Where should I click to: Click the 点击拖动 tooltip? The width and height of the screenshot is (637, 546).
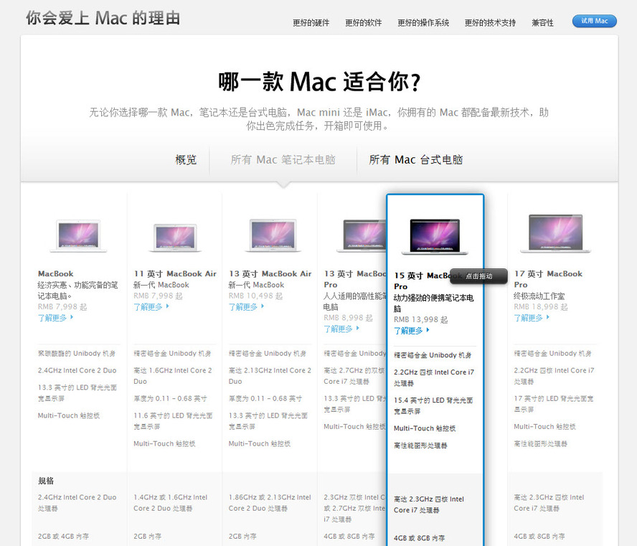tap(478, 276)
